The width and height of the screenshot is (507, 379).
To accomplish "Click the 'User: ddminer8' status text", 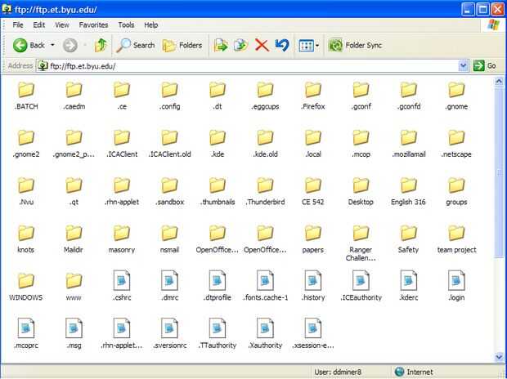I will 338,372.
